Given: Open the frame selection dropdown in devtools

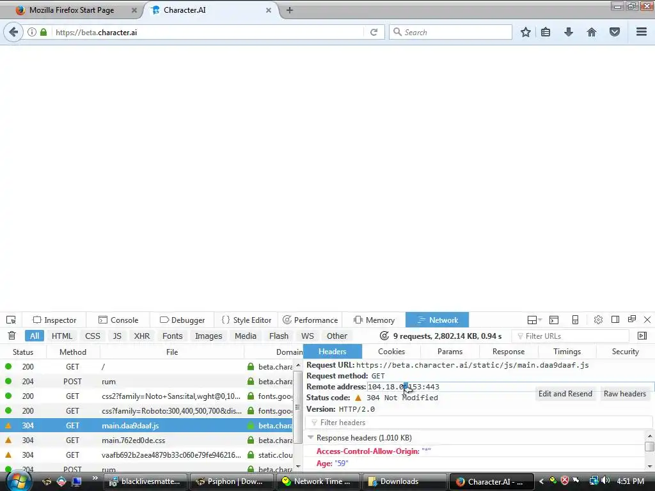Looking at the screenshot, I should [x=534, y=320].
